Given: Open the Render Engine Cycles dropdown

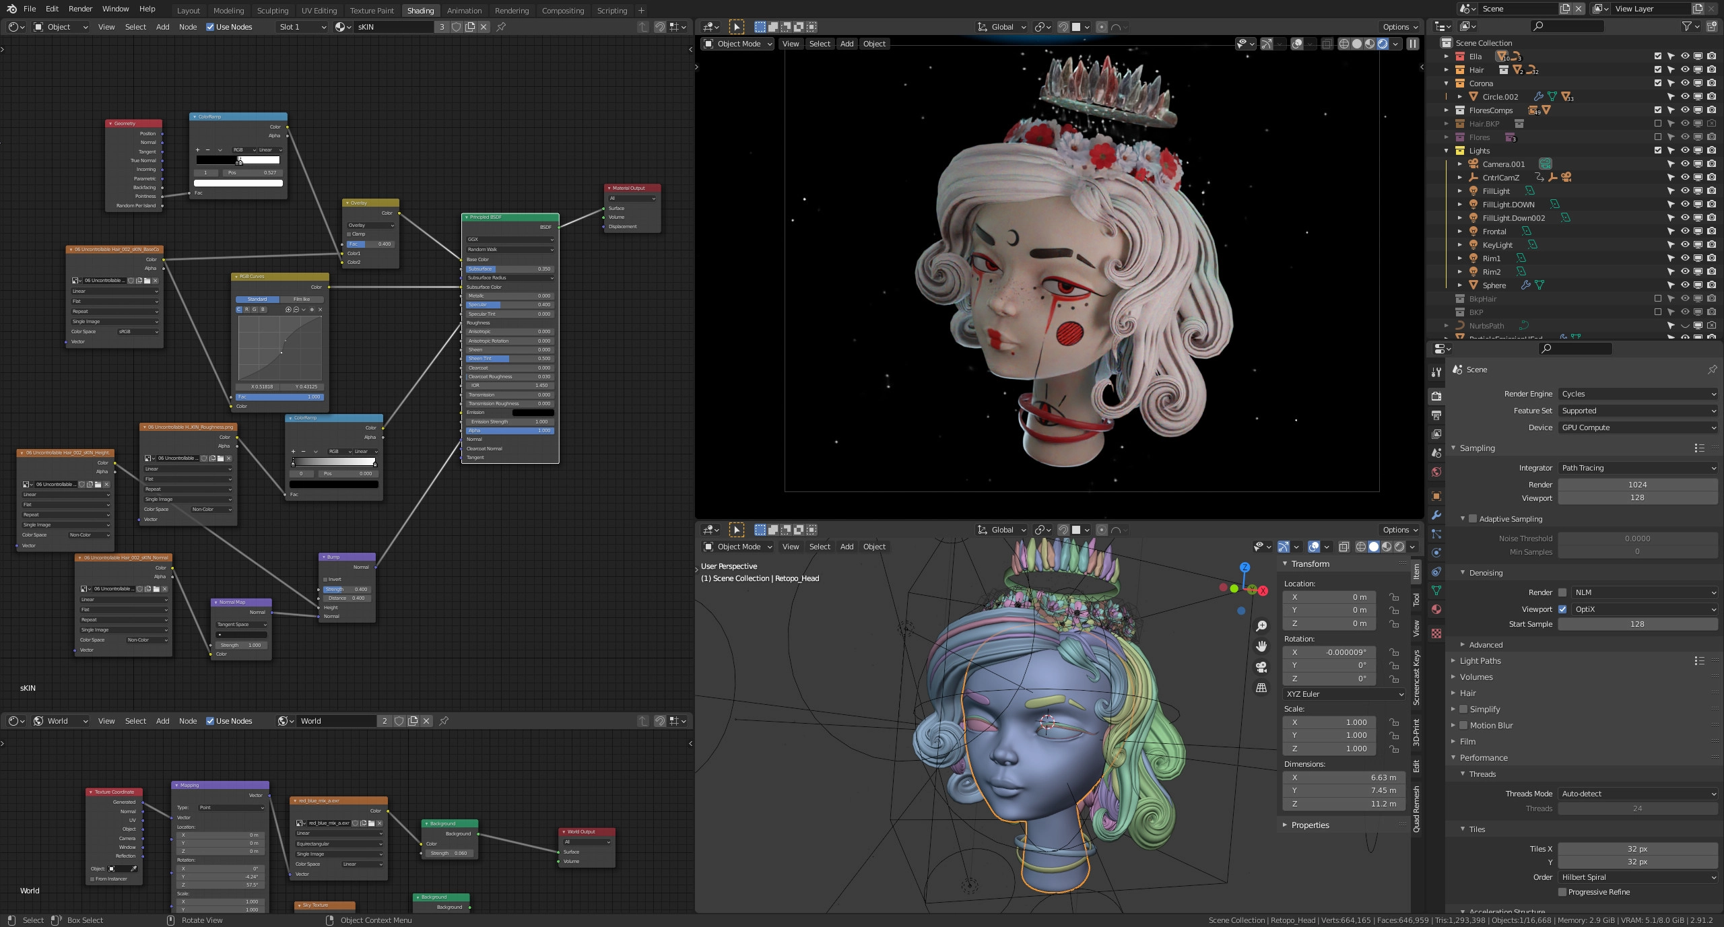Looking at the screenshot, I should coord(1637,394).
